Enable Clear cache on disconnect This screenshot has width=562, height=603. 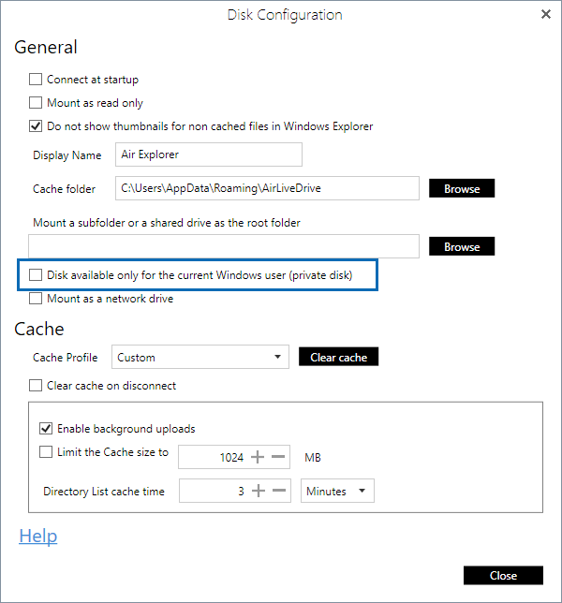36,385
